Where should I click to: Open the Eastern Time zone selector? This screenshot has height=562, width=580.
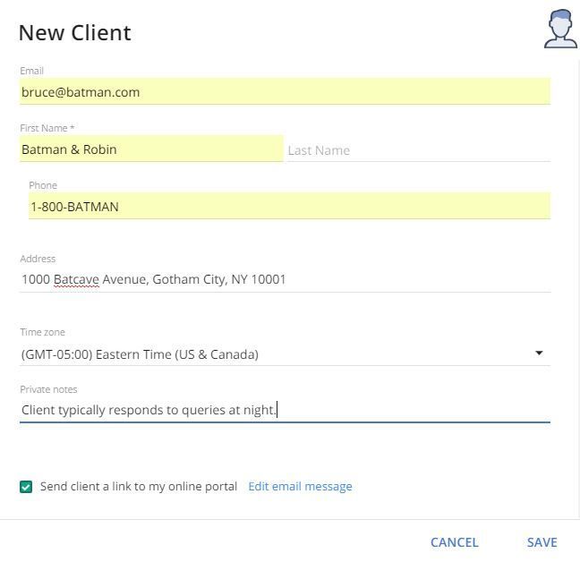pyautogui.click(x=269, y=354)
